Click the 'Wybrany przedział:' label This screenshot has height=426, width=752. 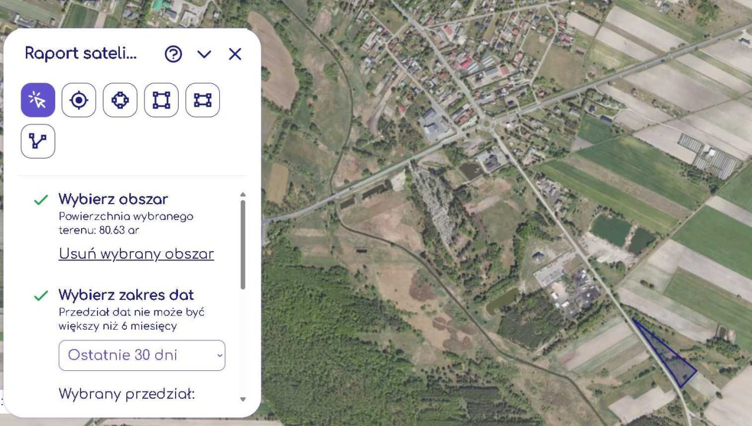click(126, 393)
